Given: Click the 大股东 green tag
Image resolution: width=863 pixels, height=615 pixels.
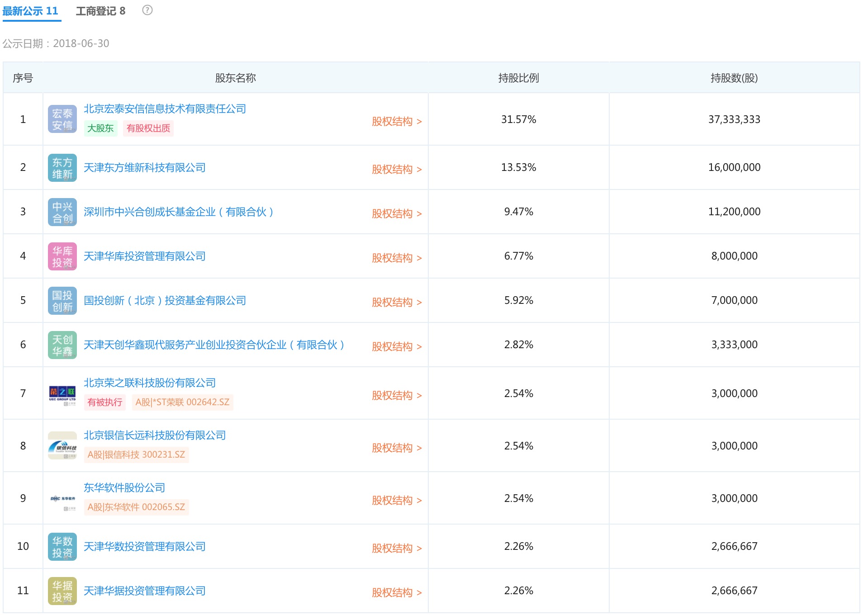Looking at the screenshot, I should 100,128.
